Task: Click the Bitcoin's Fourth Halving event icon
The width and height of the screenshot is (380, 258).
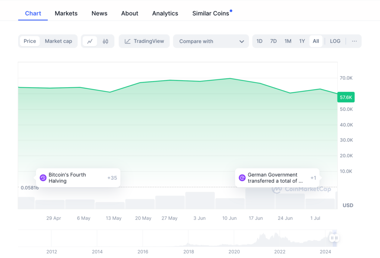Action: (x=43, y=178)
